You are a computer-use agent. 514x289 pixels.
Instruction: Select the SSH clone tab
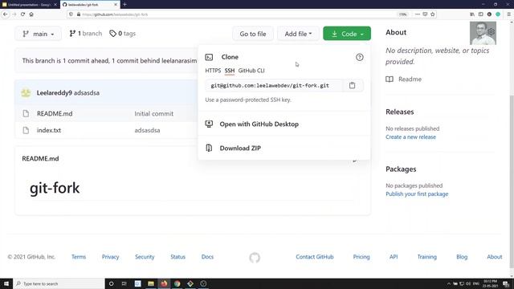(x=230, y=71)
